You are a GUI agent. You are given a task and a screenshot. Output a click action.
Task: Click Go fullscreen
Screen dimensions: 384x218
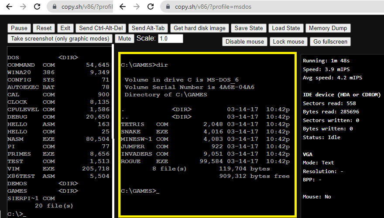pyautogui.click(x=330, y=41)
